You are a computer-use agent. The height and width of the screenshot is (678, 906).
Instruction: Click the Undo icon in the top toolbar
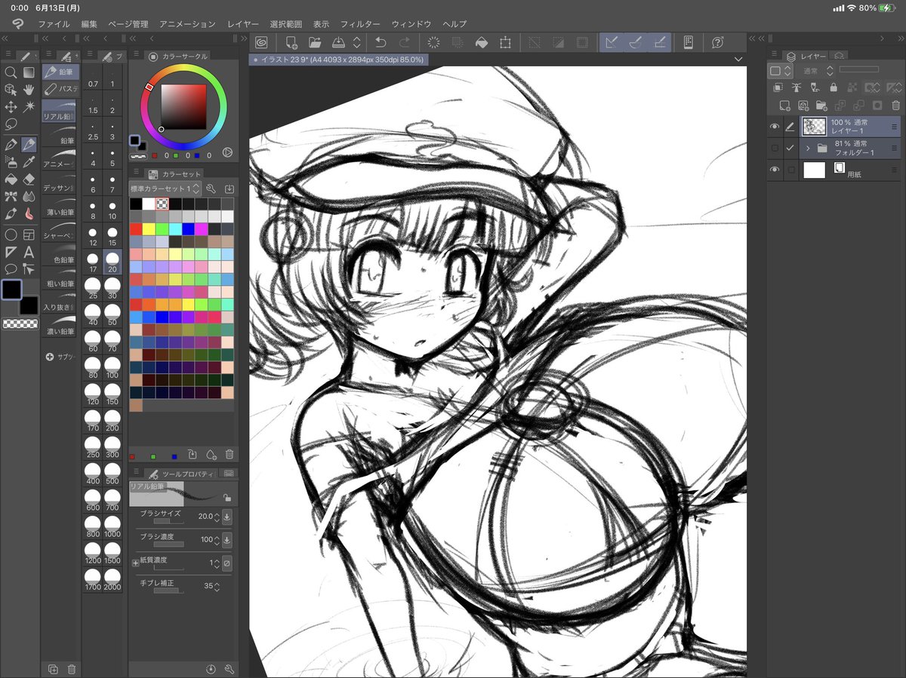point(381,43)
